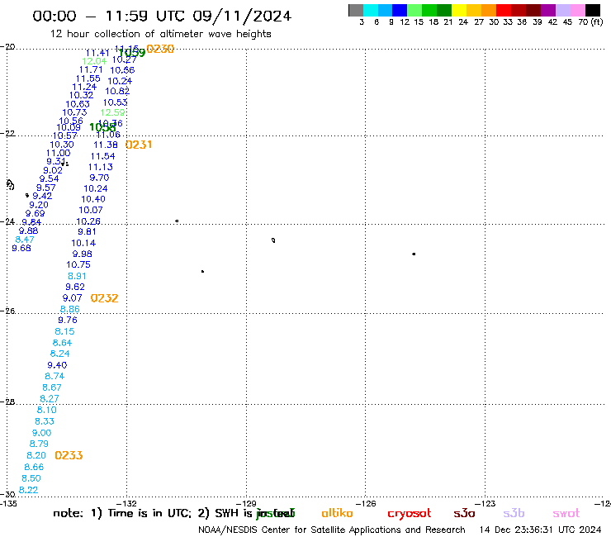The height and width of the screenshot is (537, 611).
Task: Select the longitude axis label -129
Action: (246, 503)
